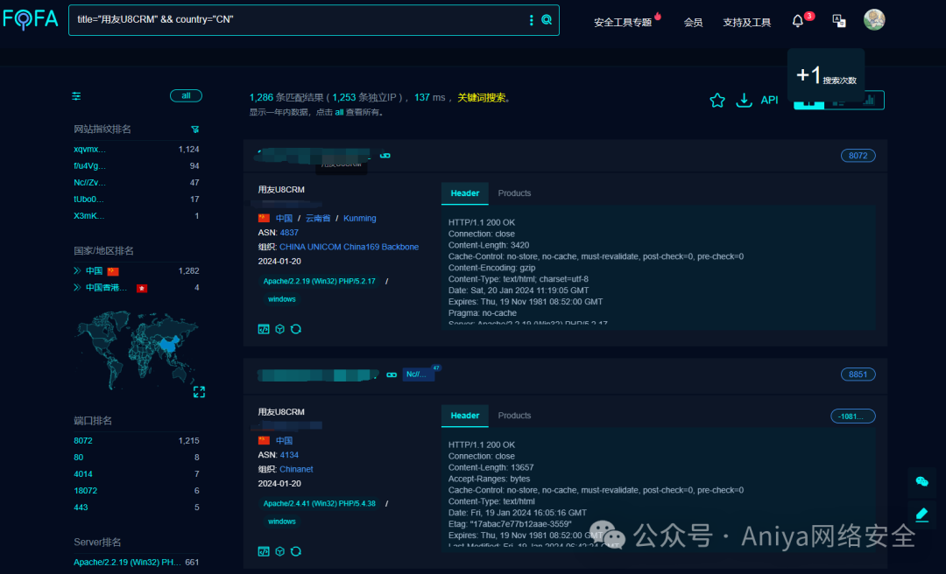Click the 3D cube icon under the first result
This screenshot has height=574, width=946.
(279, 329)
